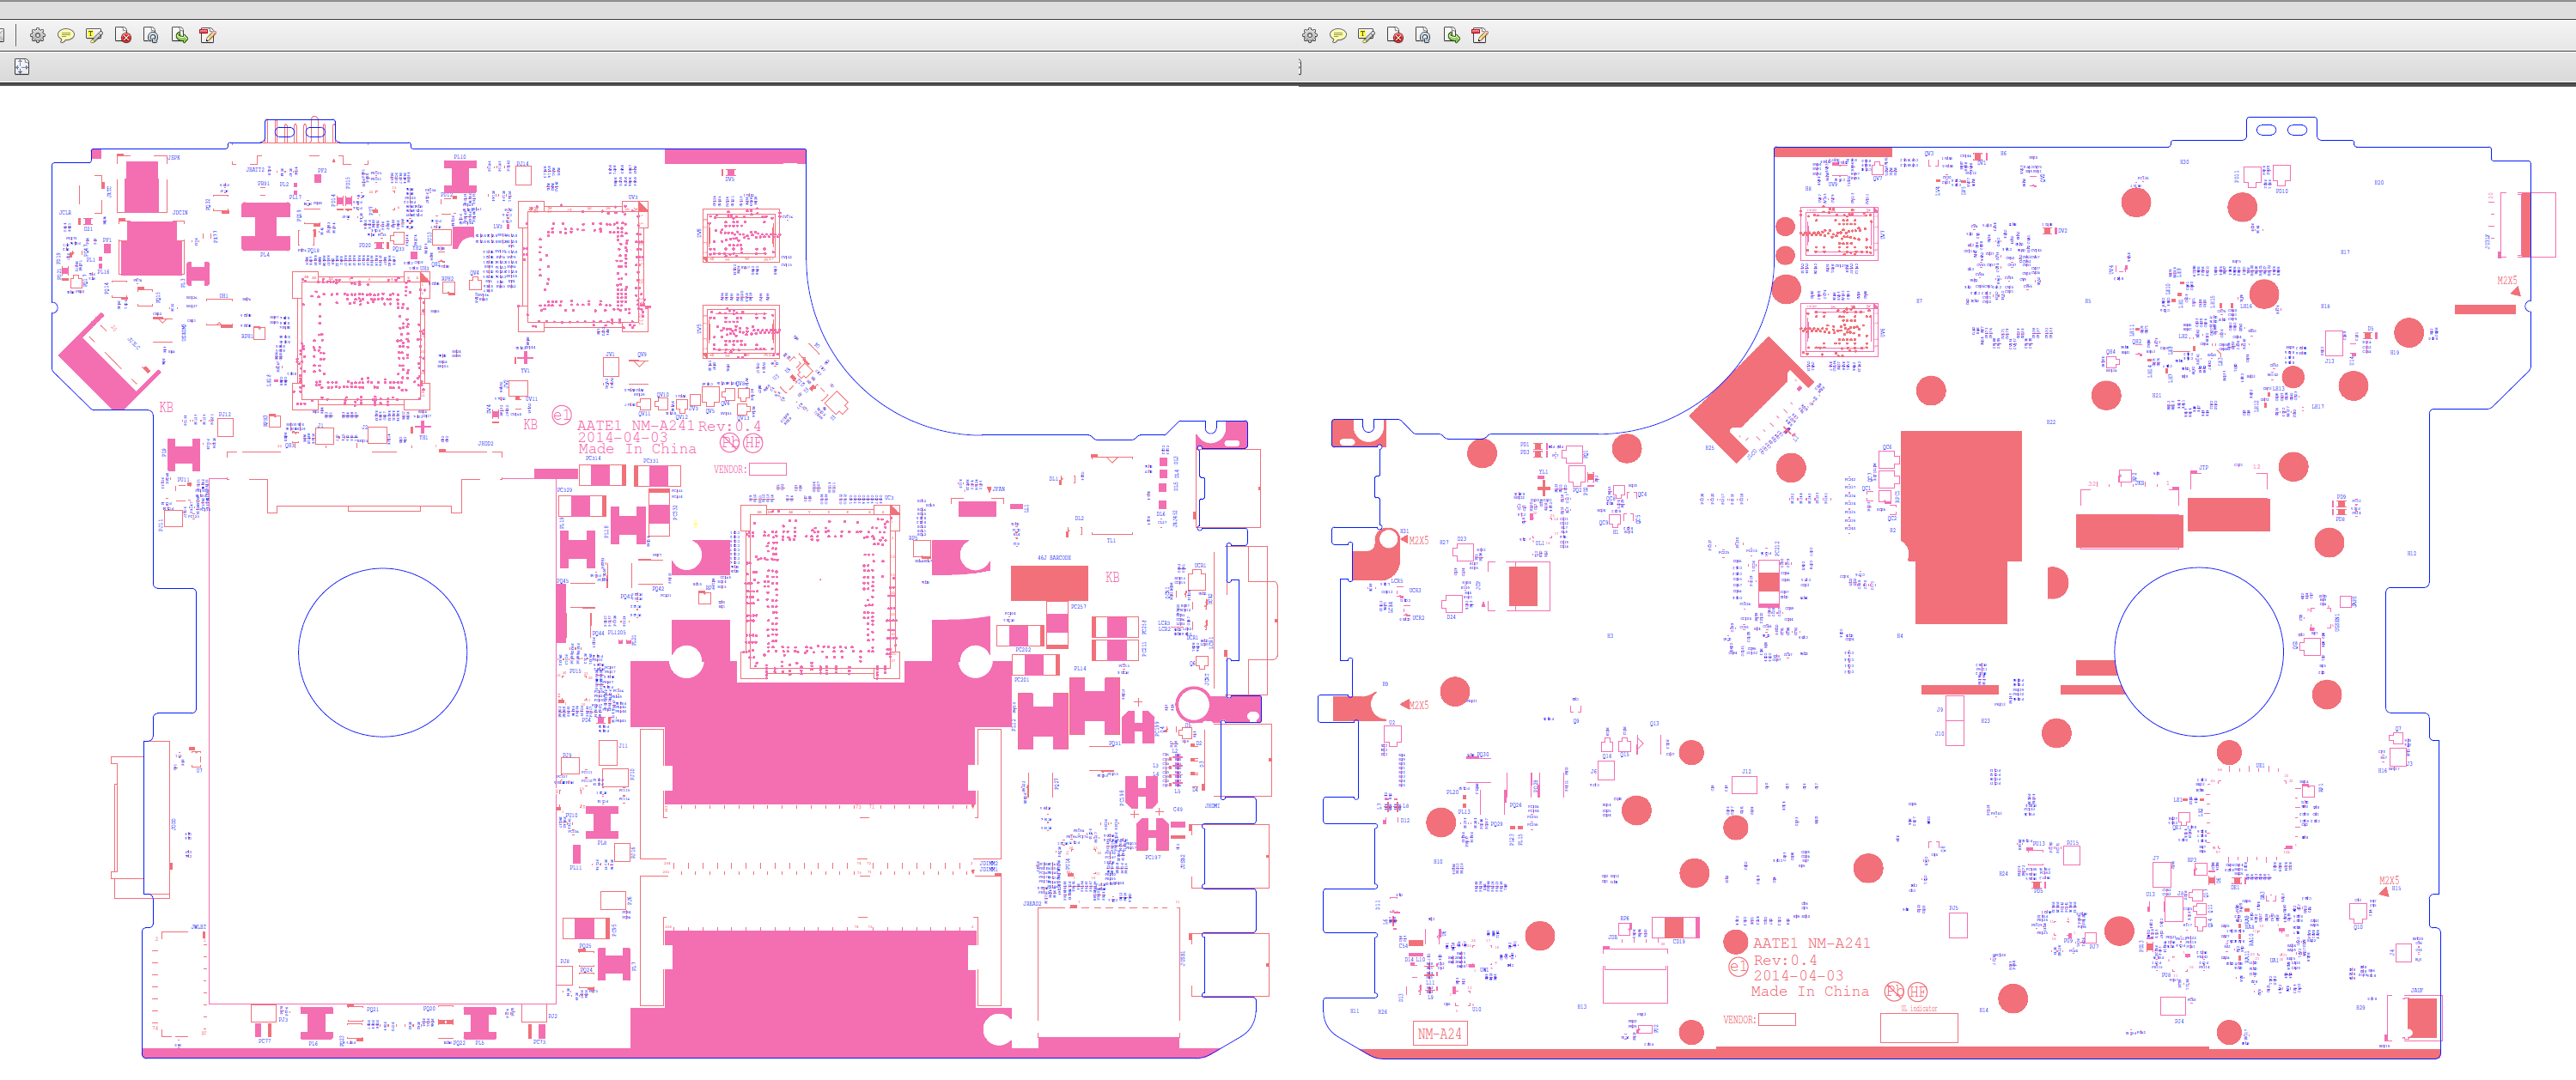Image resolution: width=2576 pixels, height=1080 pixels.
Task: Click delete page icon in left pane
Action: [123, 36]
